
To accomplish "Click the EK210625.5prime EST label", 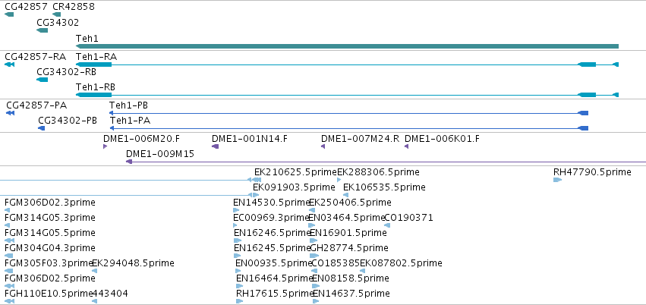I will coord(295,172).
